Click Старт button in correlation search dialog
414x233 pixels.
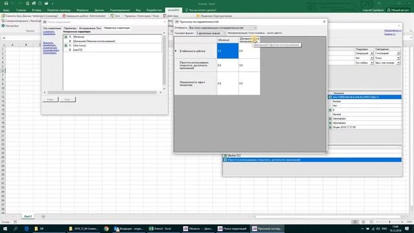(x=50, y=99)
